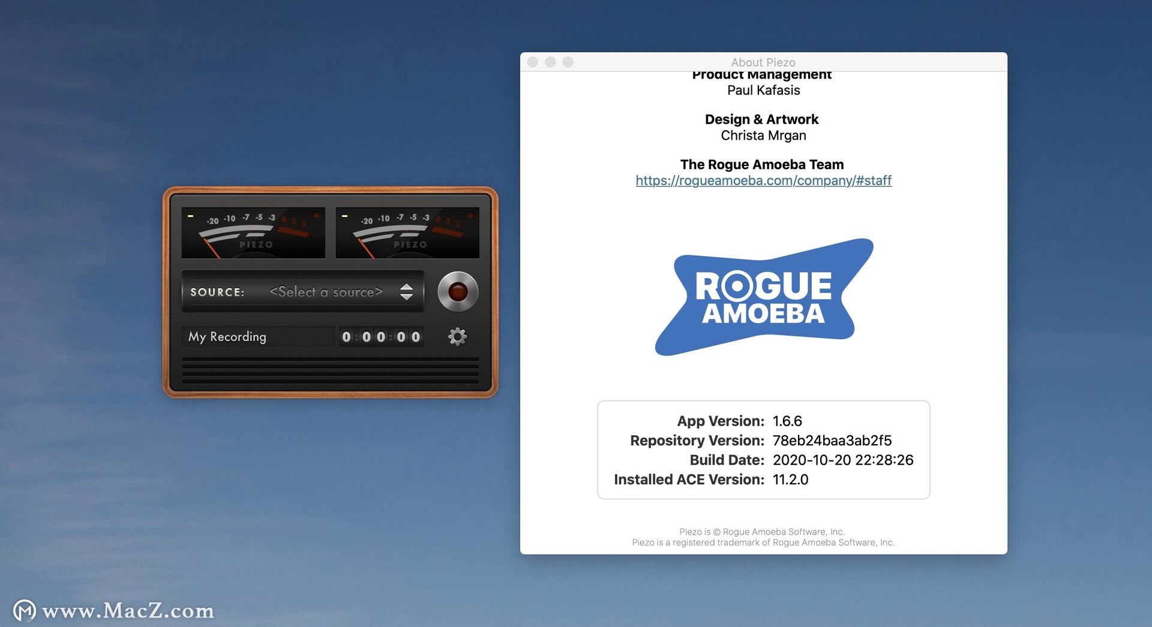Edit the My Recording name field
Screen dimensions: 1152x627
258,337
